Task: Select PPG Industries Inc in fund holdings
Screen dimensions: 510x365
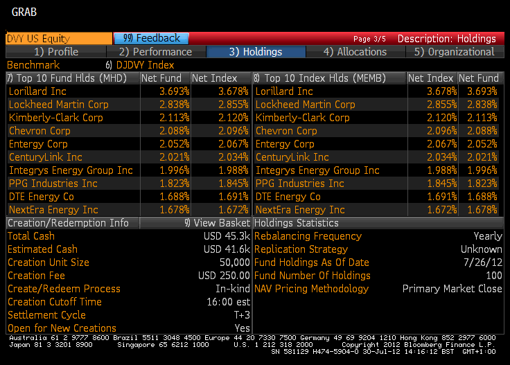Action: click(53, 184)
